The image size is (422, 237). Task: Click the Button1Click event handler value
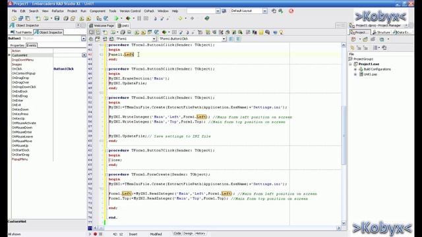click(x=63, y=68)
